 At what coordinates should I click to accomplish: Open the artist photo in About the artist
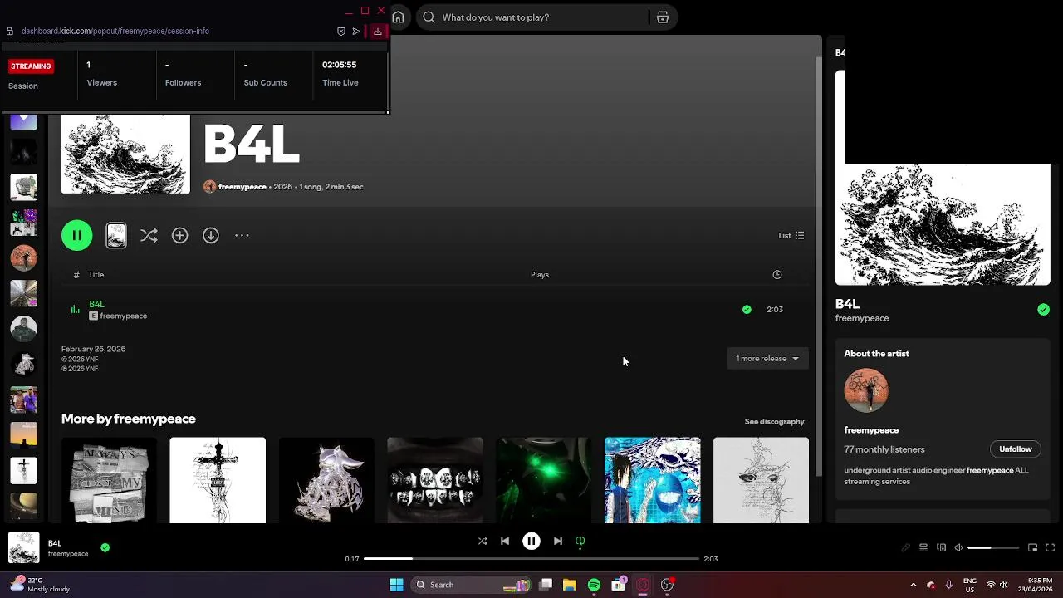pos(866,390)
